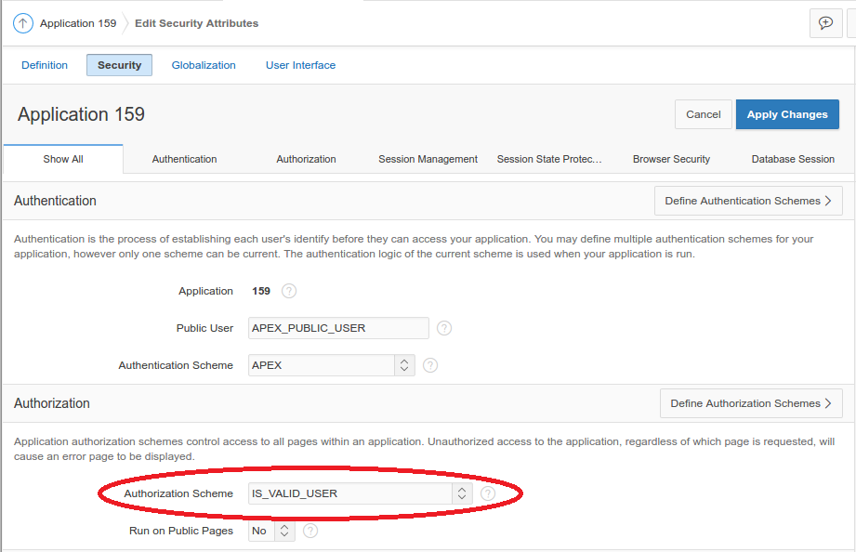
Task: Open Define Authentication Schemes
Action: tap(748, 200)
